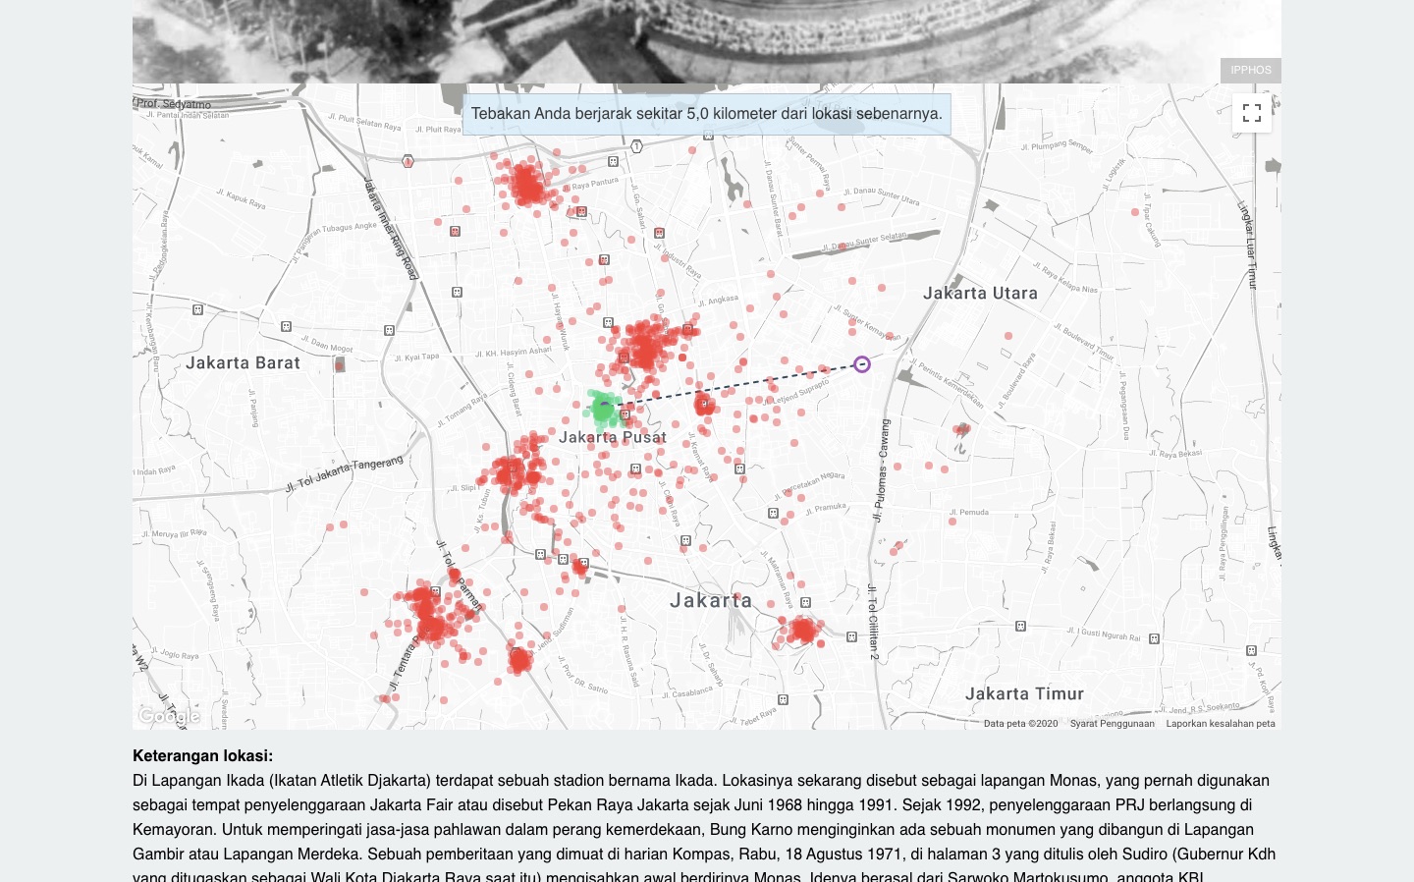This screenshot has width=1414, height=882.
Task: Click the Jakarta Utara map label
Action: pyautogui.click(x=980, y=293)
